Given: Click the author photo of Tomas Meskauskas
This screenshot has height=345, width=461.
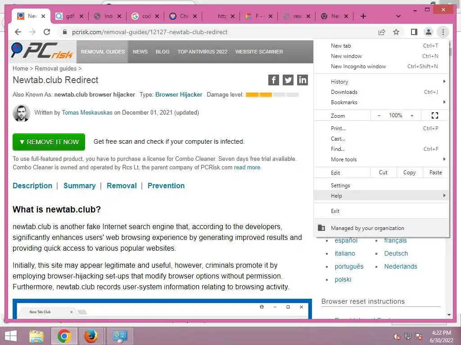Looking at the screenshot, I should click(21, 113).
